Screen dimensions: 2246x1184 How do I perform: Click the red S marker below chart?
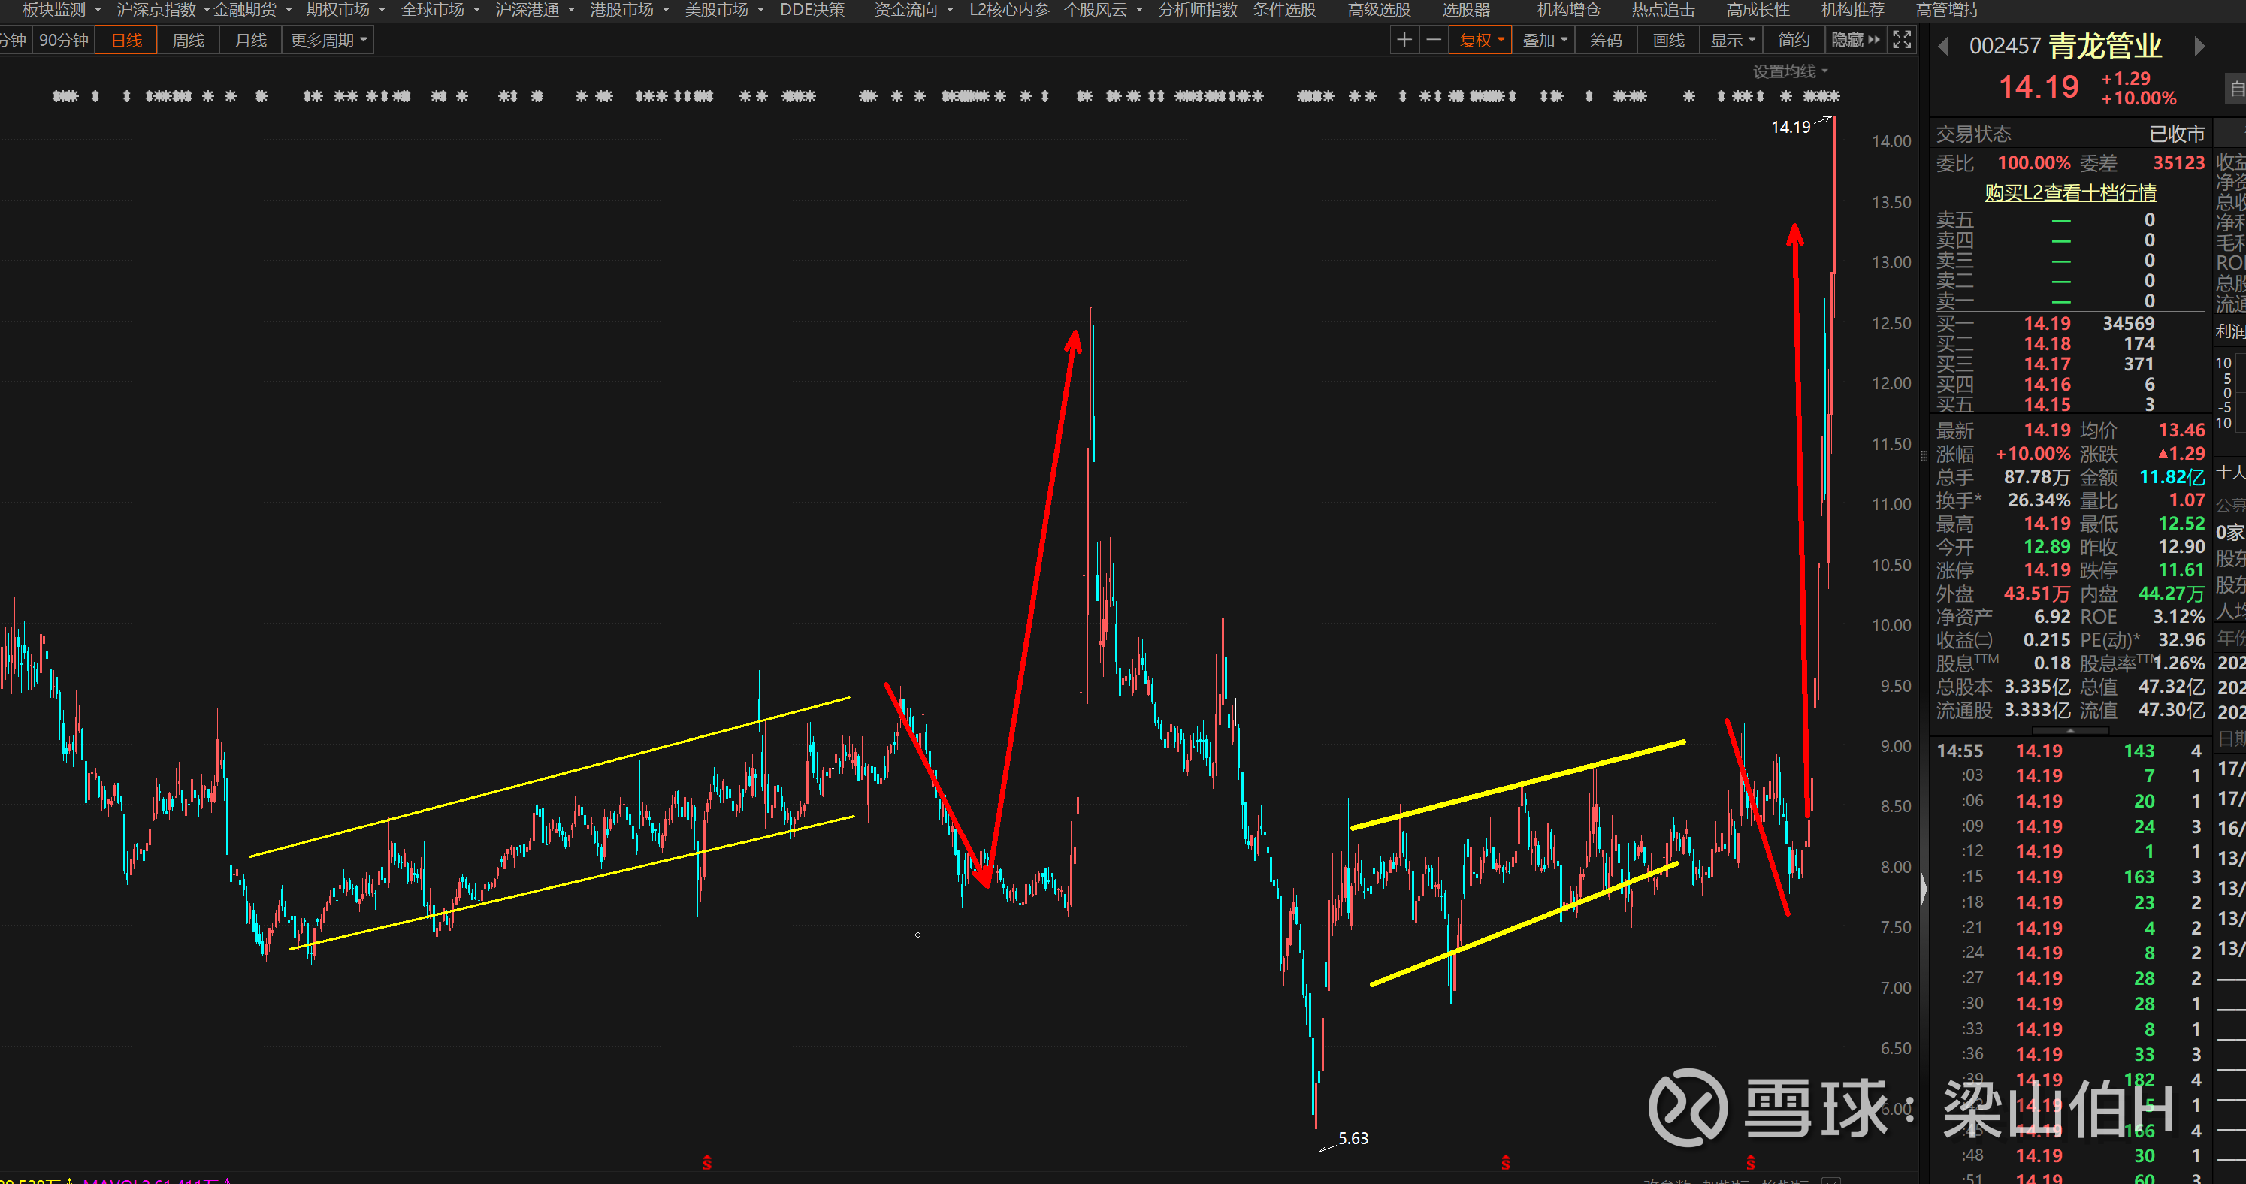tap(707, 1162)
